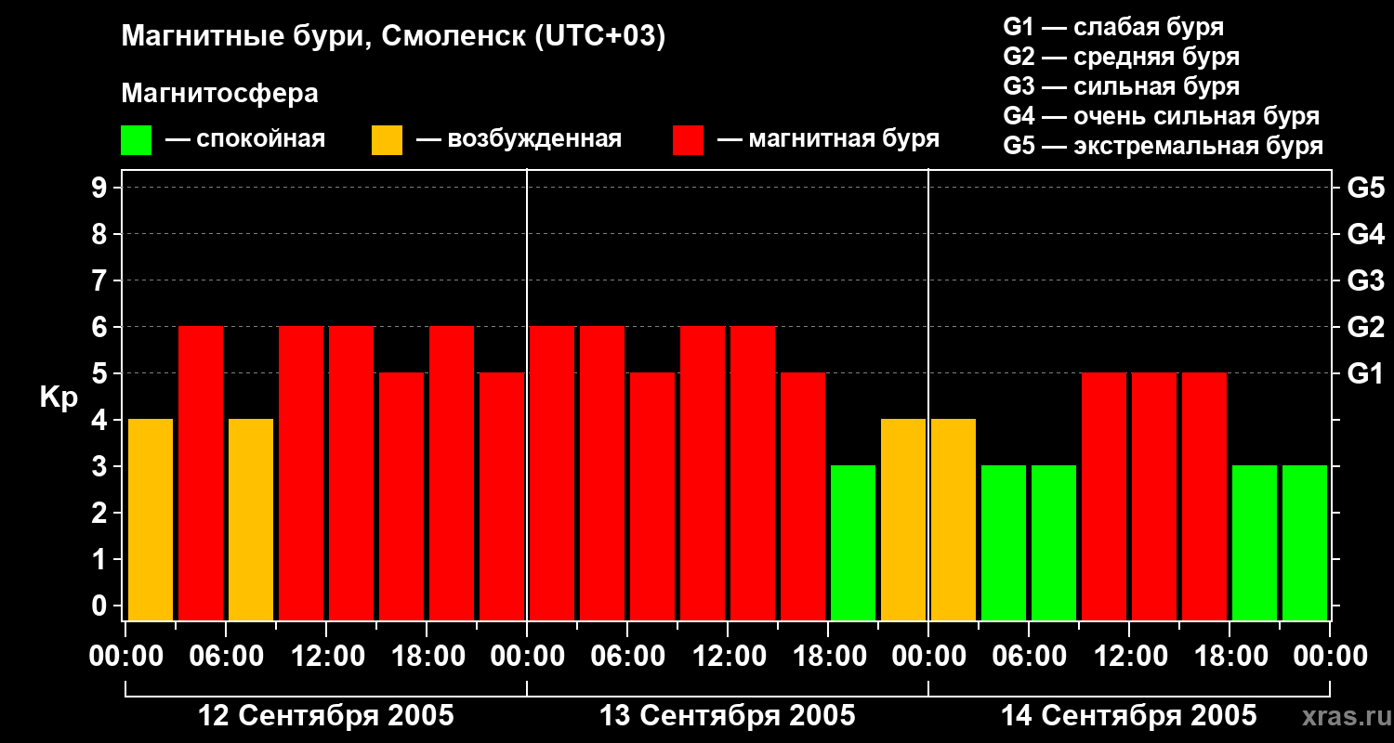Click the orange 'возбужденная' legend swatch
The height and width of the screenshot is (743, 1394).
pos(387,140)
